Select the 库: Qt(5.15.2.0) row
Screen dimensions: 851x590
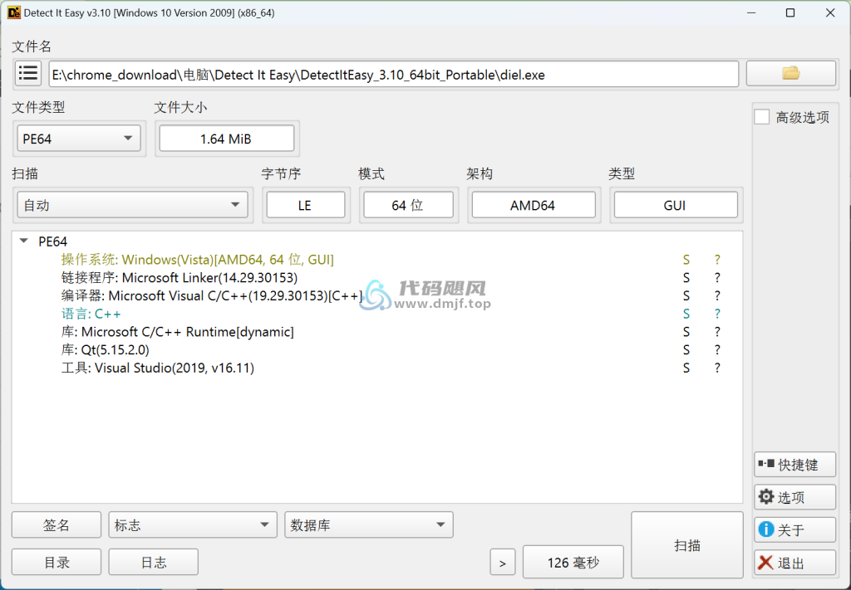(x=377, y=349)
